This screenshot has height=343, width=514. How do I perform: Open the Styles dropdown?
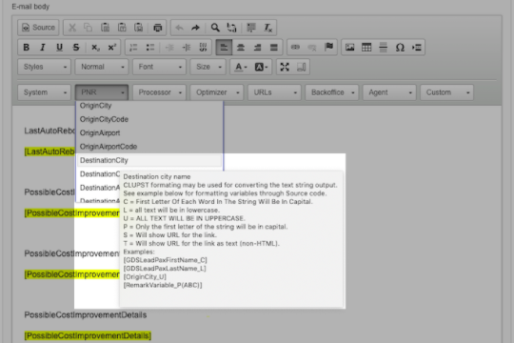(x=44, y=67)
